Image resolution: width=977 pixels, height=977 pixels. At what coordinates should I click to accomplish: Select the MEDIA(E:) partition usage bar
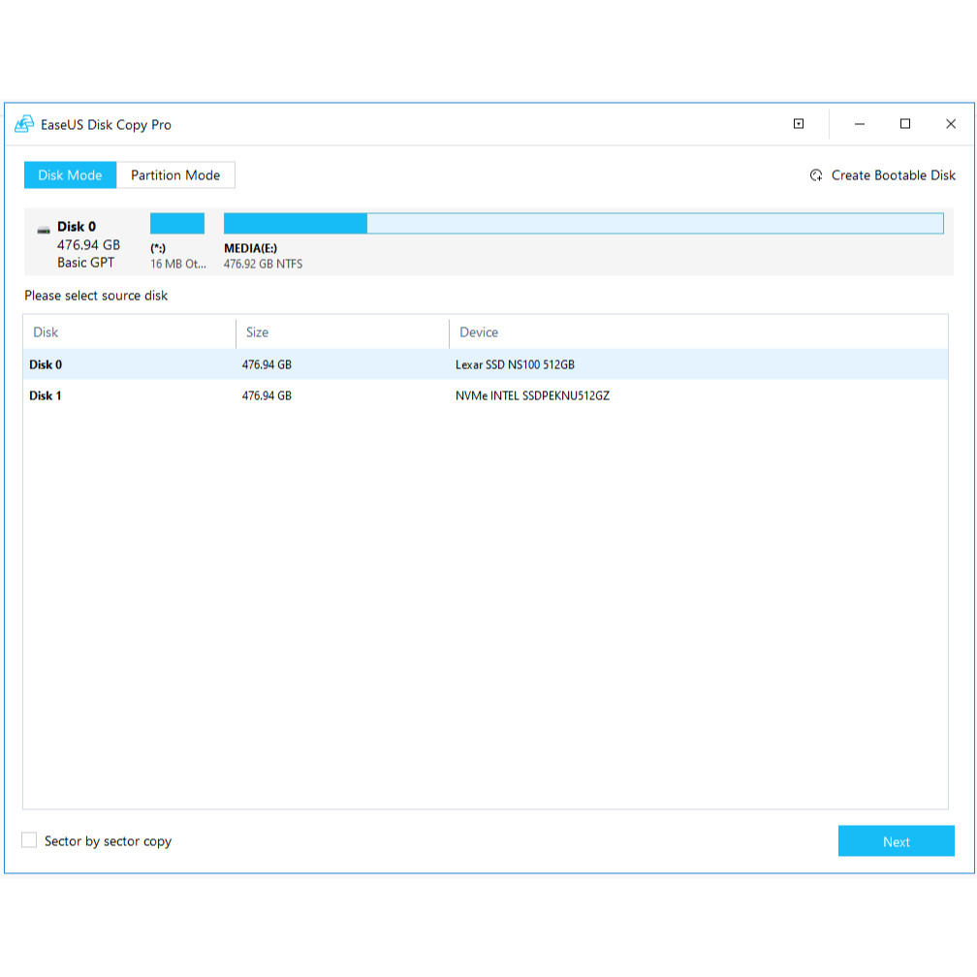point(583,223)
